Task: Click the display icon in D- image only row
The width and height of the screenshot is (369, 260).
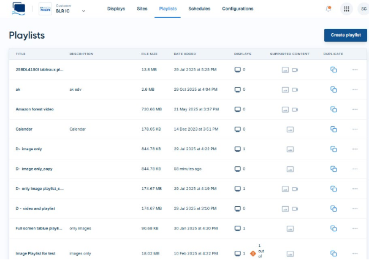Action: tap(238, 149)
